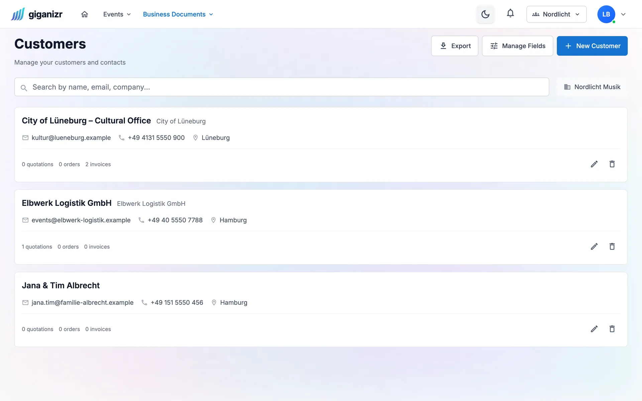Delete Elbwerk Logistik GmbH customer
This screenshot has height=401, width=642.
tap(612, 247)
